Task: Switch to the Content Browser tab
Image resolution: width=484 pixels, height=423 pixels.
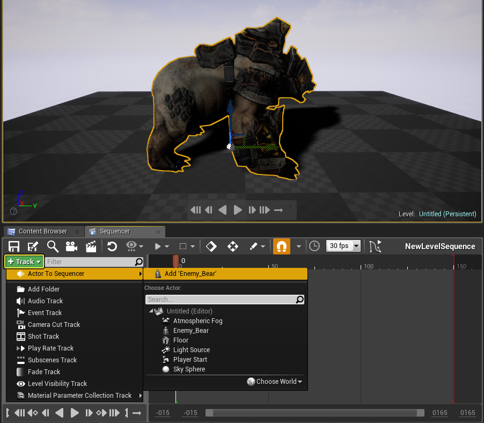Action: pyautogui.click(x=42, y=231)
